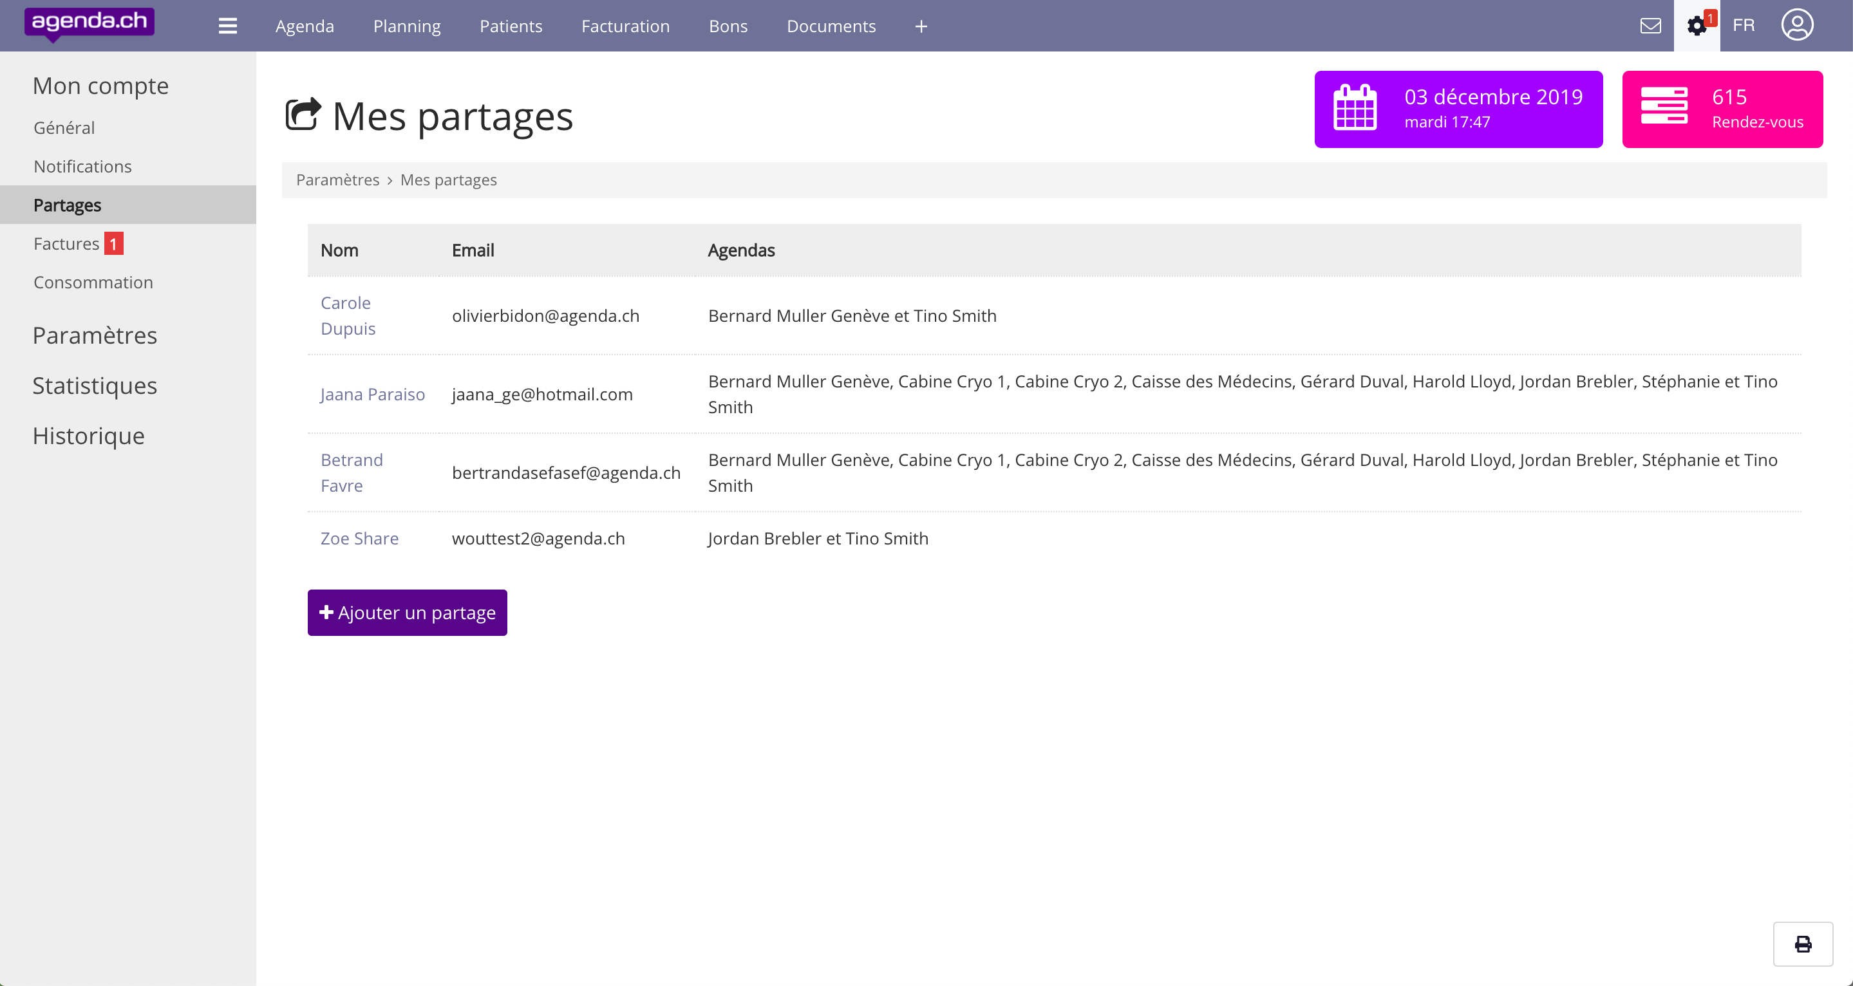Click the plus icon in navbar
This screenshot has height=986, width=1853.
pyautogui.click(x=921, y=26)
